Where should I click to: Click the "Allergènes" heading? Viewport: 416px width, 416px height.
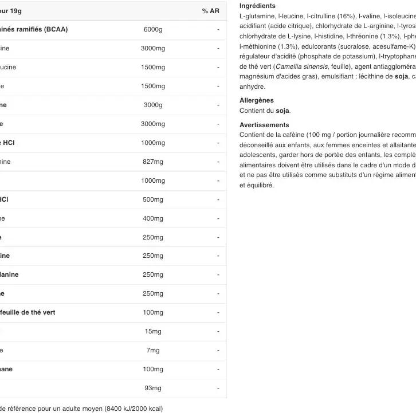(256, 100)
